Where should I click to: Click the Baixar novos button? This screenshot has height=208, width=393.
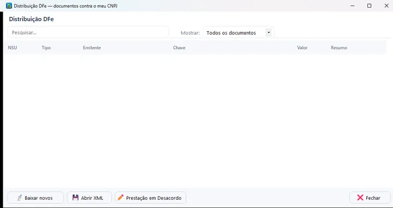click(35, 198)
